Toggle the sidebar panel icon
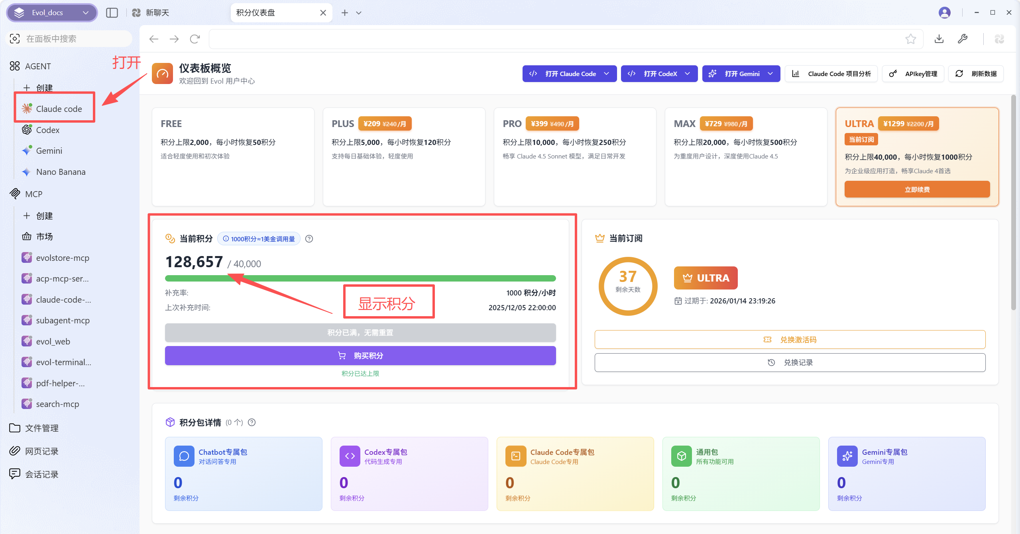 pos(112,13)
